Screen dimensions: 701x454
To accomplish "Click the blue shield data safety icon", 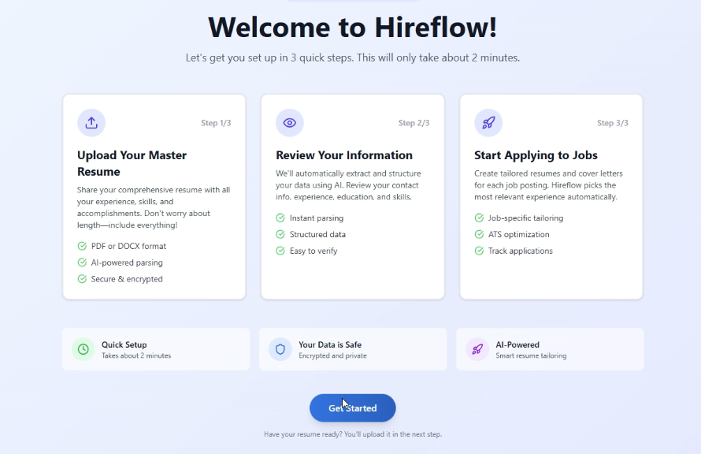I will click(x=280, y=349).
